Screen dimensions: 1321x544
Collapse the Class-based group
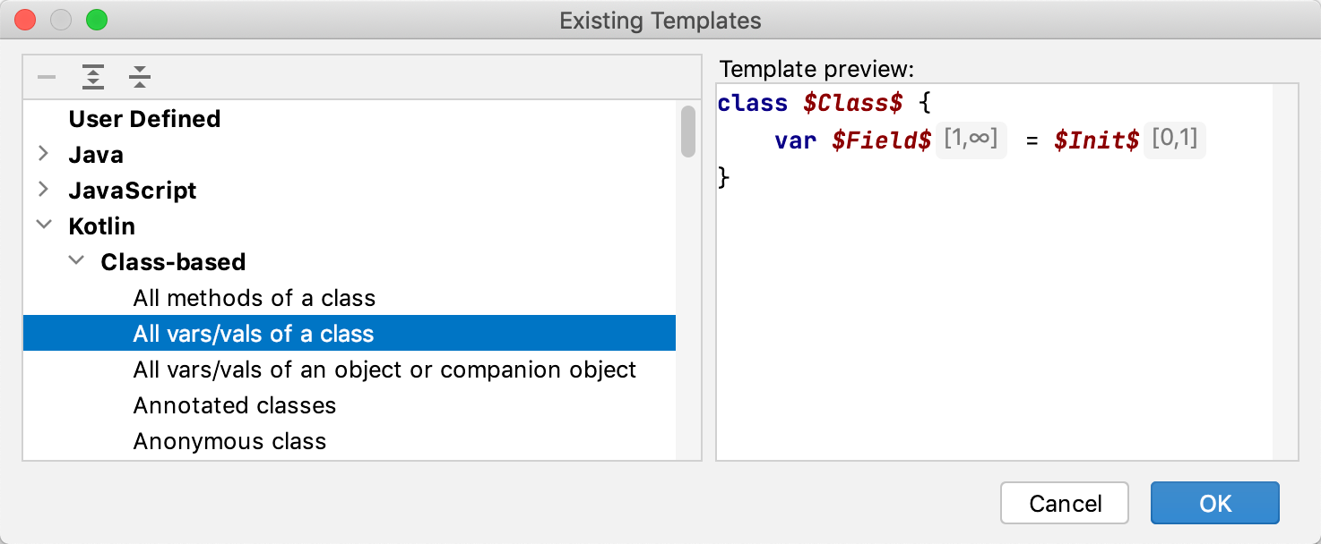click(75, 261)
